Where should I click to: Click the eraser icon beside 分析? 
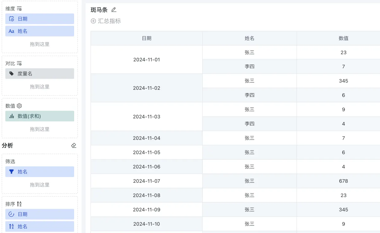73,145
